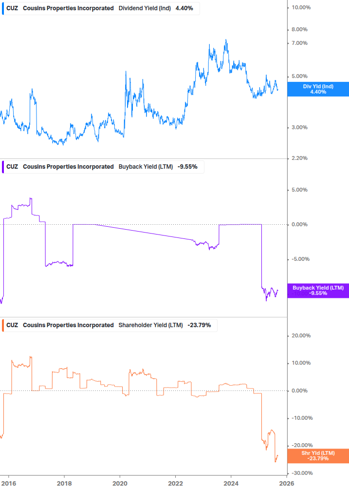
Task: Click the purple Buyback Yield -9.55% axis tag
Action: [318, 291]
